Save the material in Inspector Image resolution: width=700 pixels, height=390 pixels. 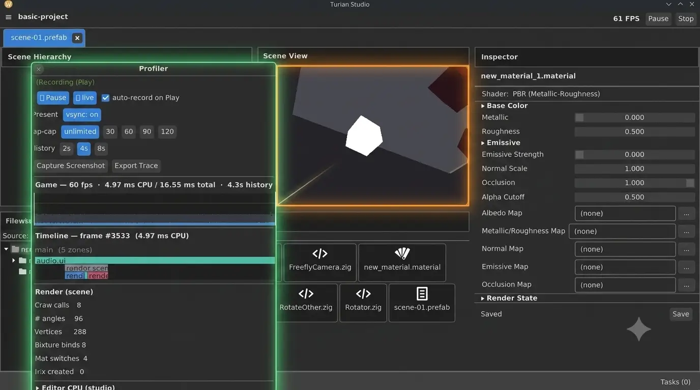pos(681,314)
